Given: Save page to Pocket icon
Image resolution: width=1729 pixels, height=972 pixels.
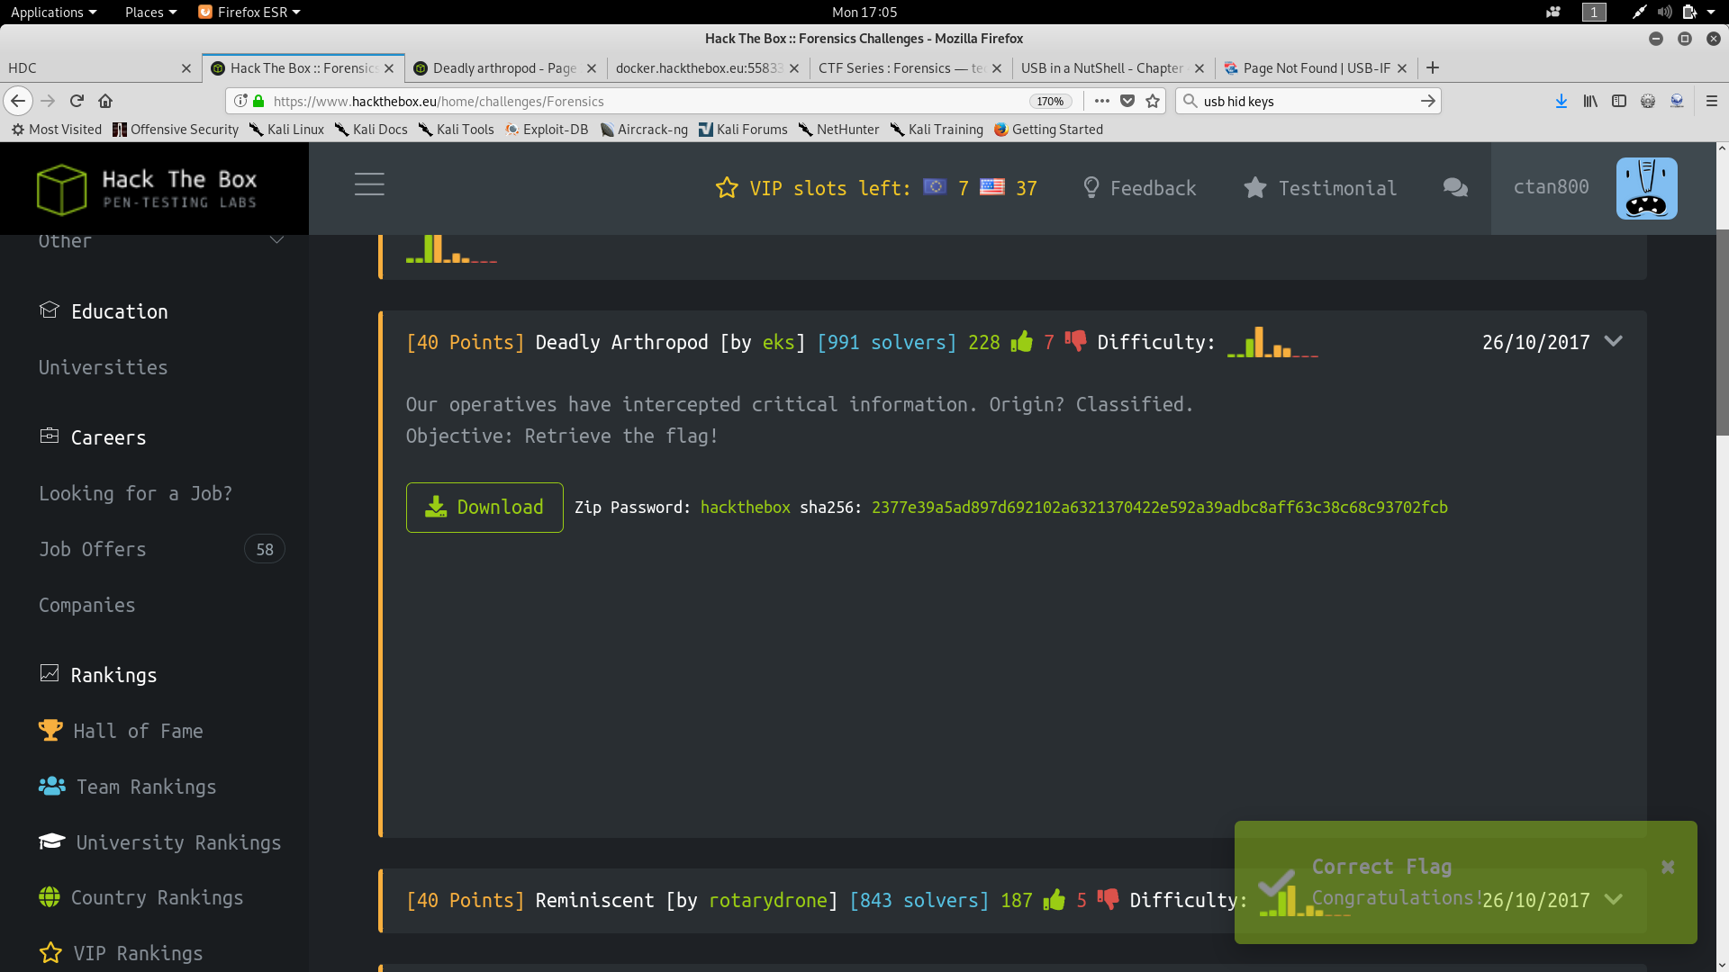Looking at the screenshot, I should click(1127, 101).
